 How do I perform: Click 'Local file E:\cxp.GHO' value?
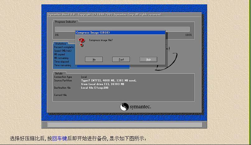click(x=95, y=88)
